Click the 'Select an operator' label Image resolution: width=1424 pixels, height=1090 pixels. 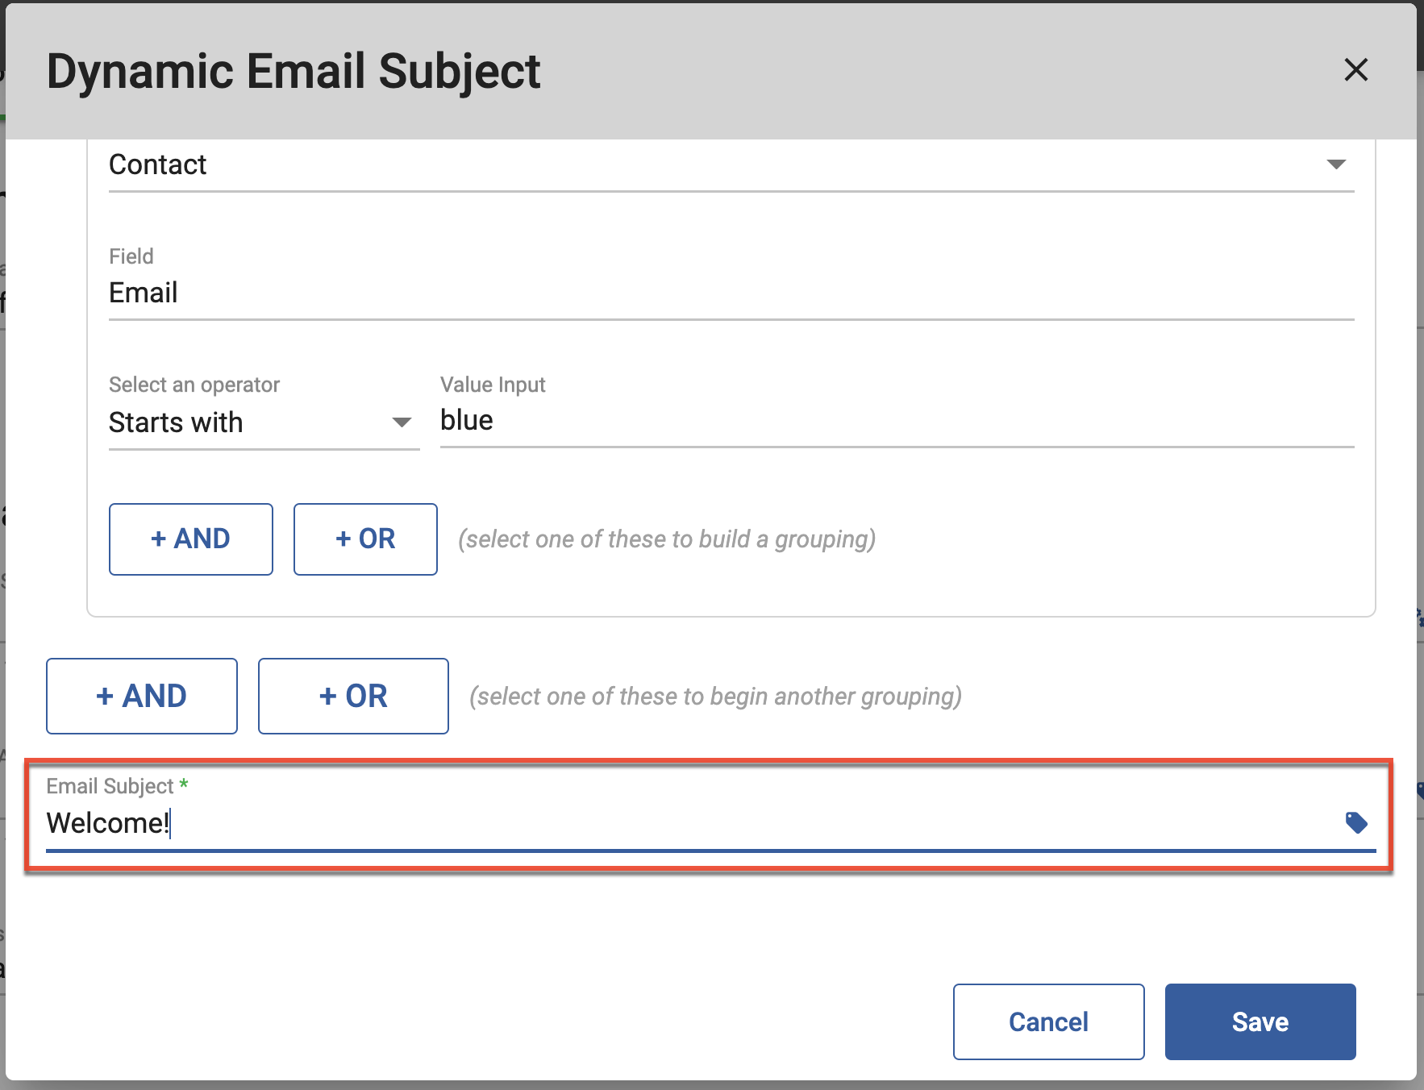coord(194,385)
